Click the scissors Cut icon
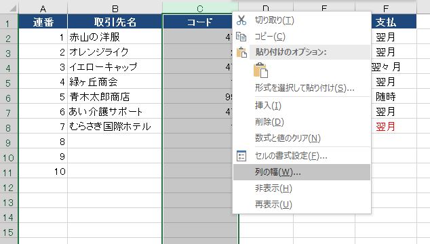Screen dimensions: 430x244 click(241, 20)
